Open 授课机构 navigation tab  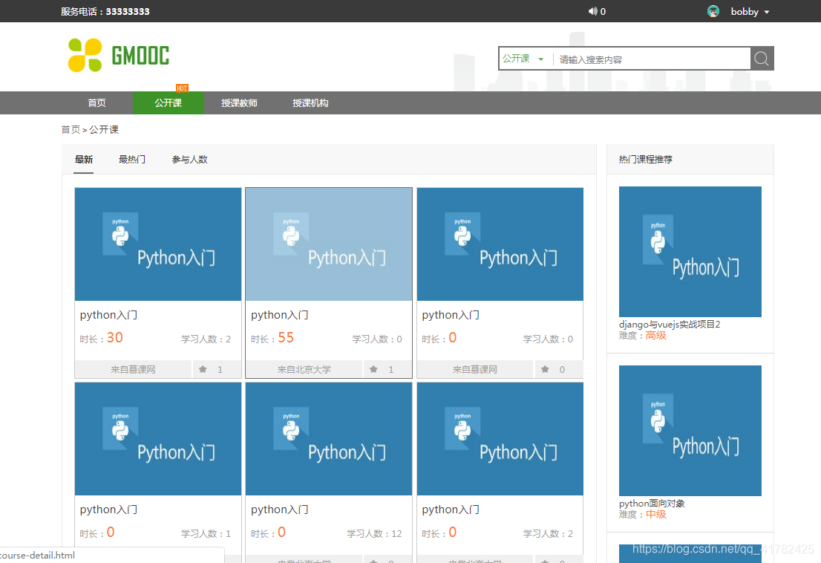point(310,102)
